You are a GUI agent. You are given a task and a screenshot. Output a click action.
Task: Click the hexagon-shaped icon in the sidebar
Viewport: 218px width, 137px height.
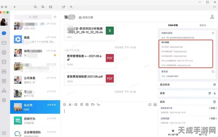coord(4,100)
